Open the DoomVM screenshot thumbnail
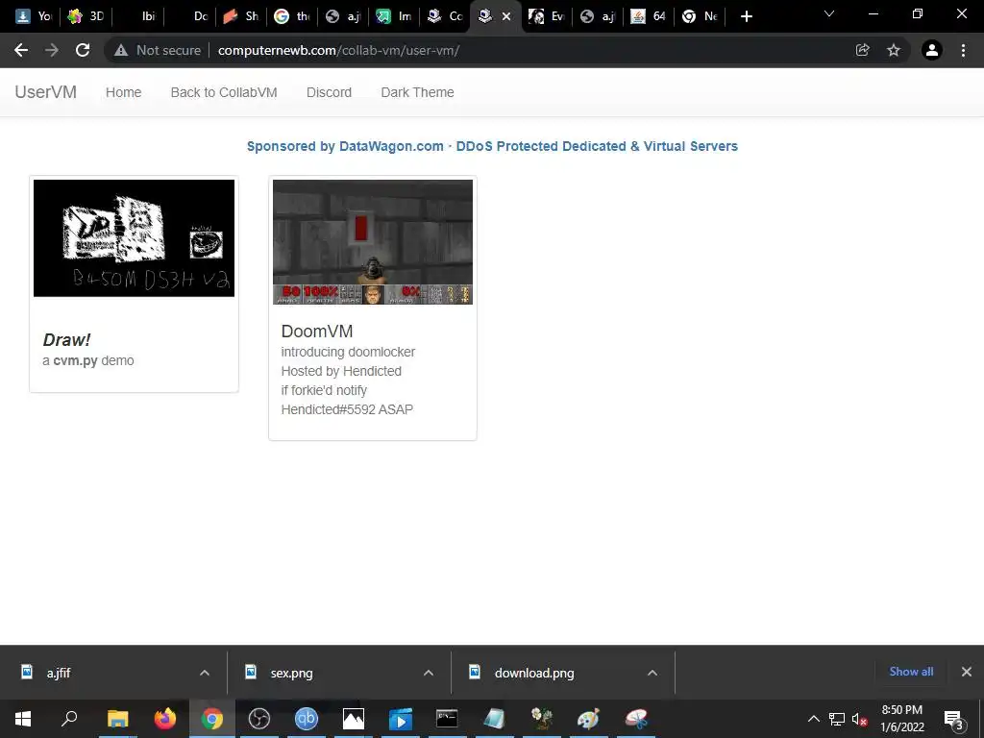Screen dimensions: 984x738 (x=373, y=241)
